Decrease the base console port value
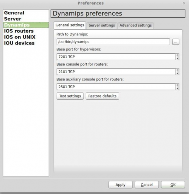 (x=177, y=73)
